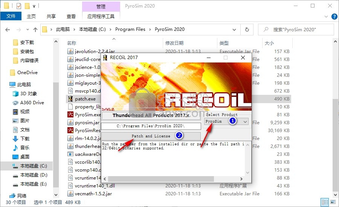The width and height of the screenshot is (339, 207).
Task: Open the 安下载 folder in sidebar
Action: [x=24, y=43]
